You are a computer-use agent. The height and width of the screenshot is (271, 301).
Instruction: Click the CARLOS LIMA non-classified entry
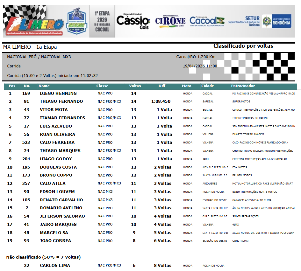pyautogui.click(x=55, y=266)
